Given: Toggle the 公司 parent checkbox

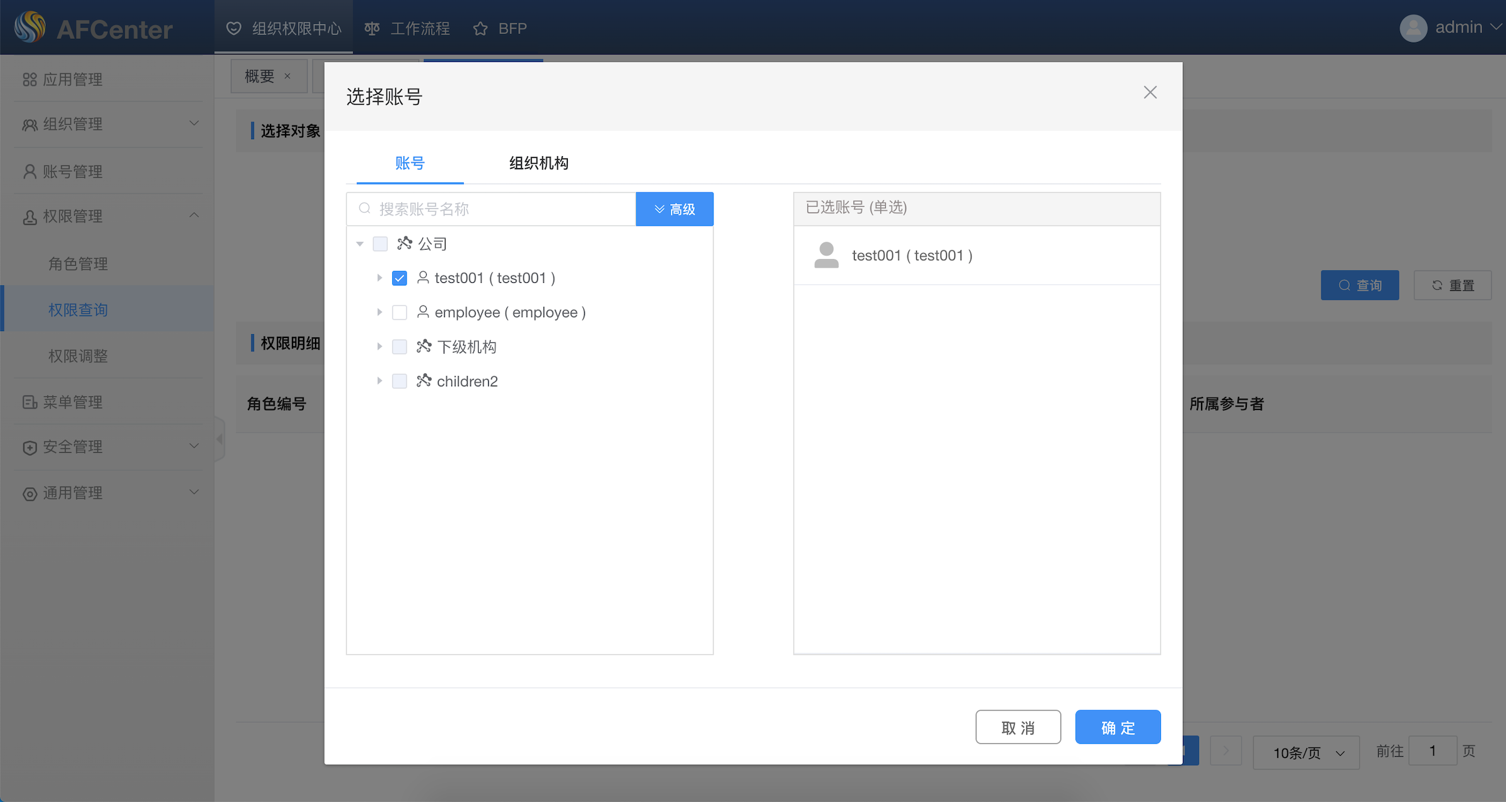Looking at the screenshot, I should click(x=382, y=243).
